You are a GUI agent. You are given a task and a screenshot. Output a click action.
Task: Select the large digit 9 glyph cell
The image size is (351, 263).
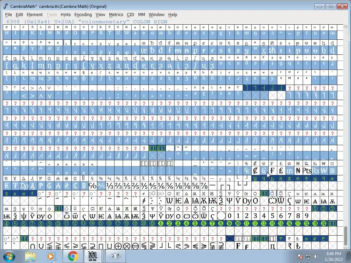pyautogui.click(x=306, y=216)
